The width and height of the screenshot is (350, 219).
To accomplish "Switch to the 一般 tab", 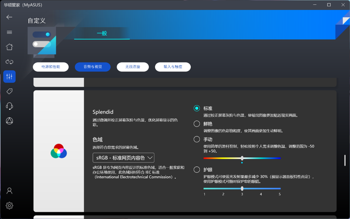I will pos(102,33).
